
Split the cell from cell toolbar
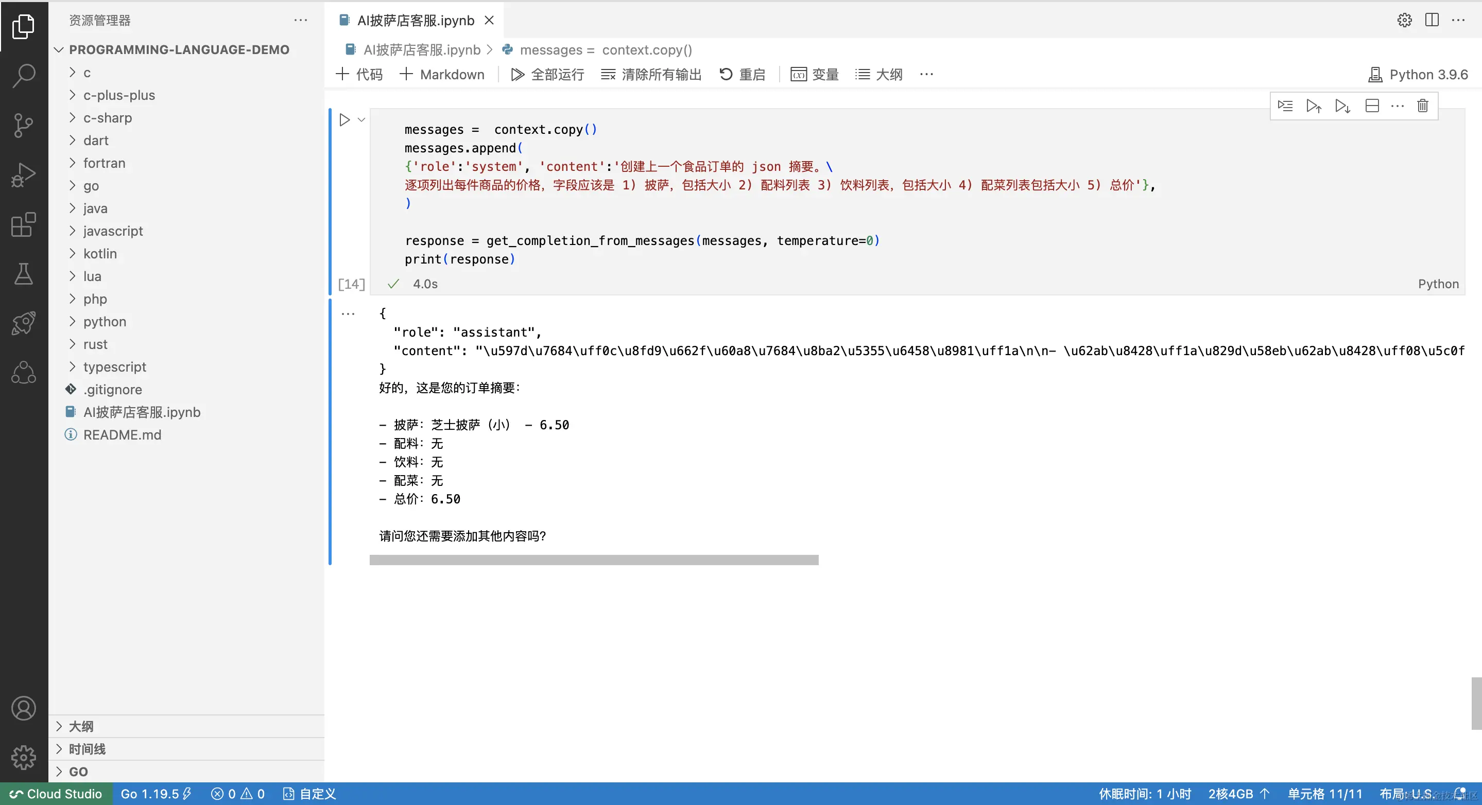pos(1371,106)
